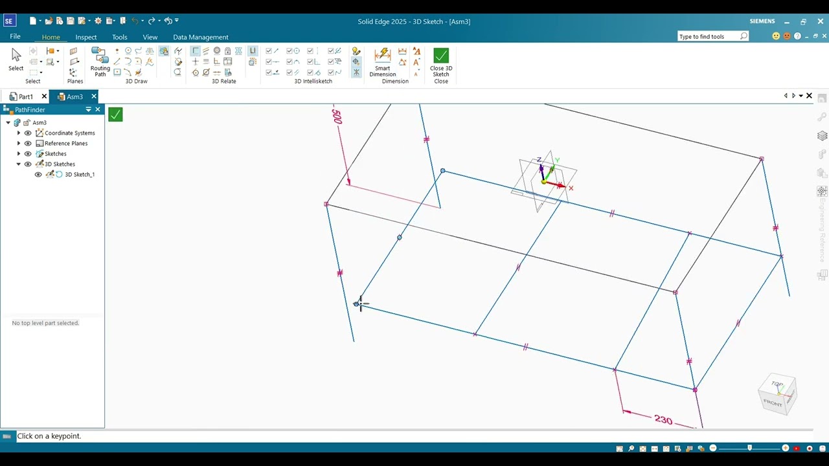Toggle the last Intellisketch checkbox in bottom row

(330, 72)
